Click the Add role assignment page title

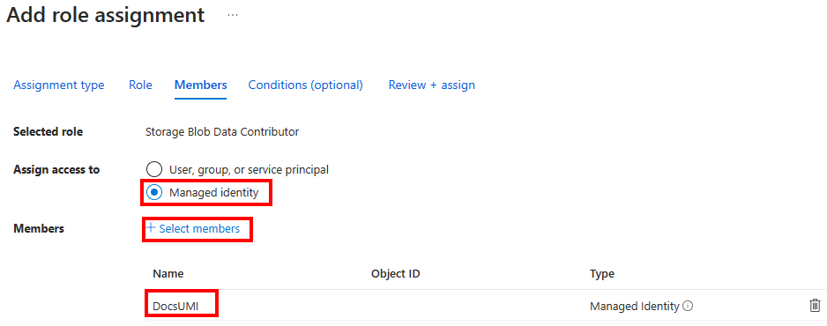(106, 15)
